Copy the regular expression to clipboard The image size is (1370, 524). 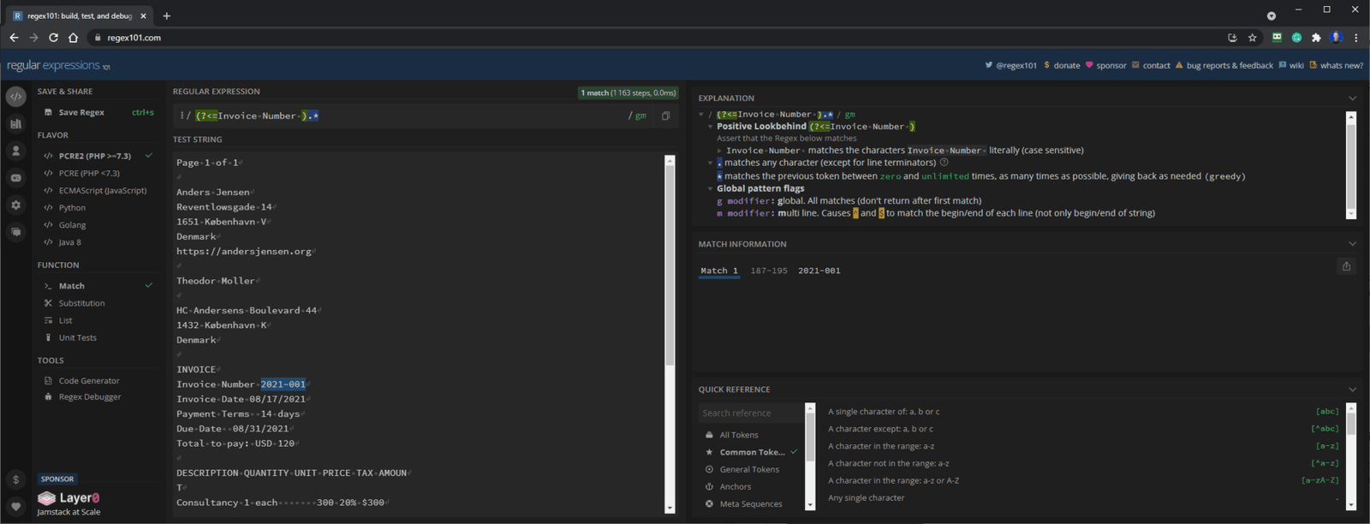coord(665,116)
